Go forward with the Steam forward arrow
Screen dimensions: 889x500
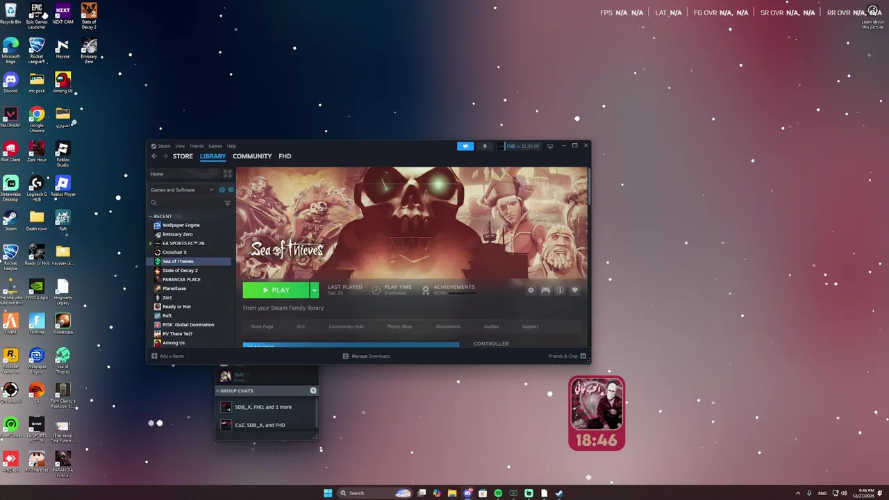pyautogui.click(x=165, y=156)
